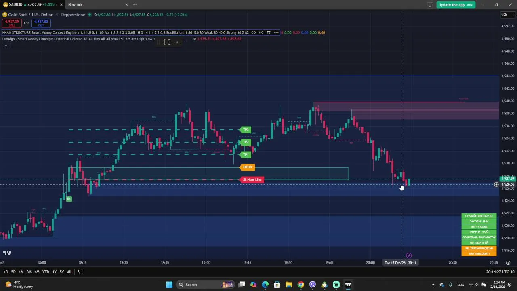517x291 pixels.
Task: Open ENG language input selector
Action: pyautogui.click(x=460, y=285)
